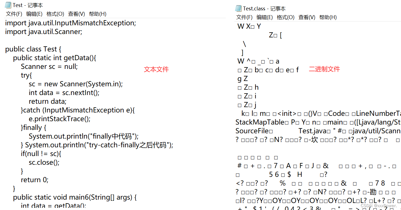Click line 'public class Test {'
Image resolution: width=401 pixels, height=210 pixels.
[33, 49]
